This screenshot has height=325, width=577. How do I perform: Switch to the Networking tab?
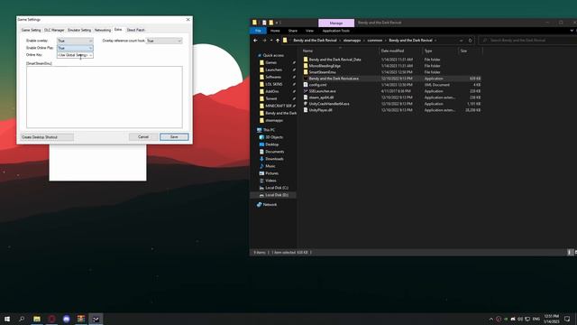coord(103,30)
